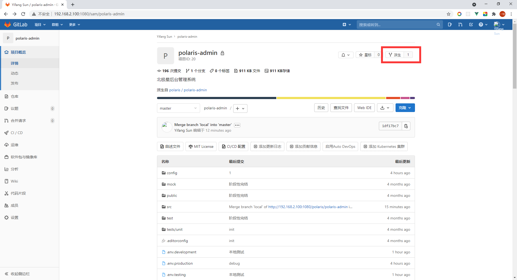This screenshot has width=517, height=280.
Task: Open the MIT License button
Action: (201, 146)
